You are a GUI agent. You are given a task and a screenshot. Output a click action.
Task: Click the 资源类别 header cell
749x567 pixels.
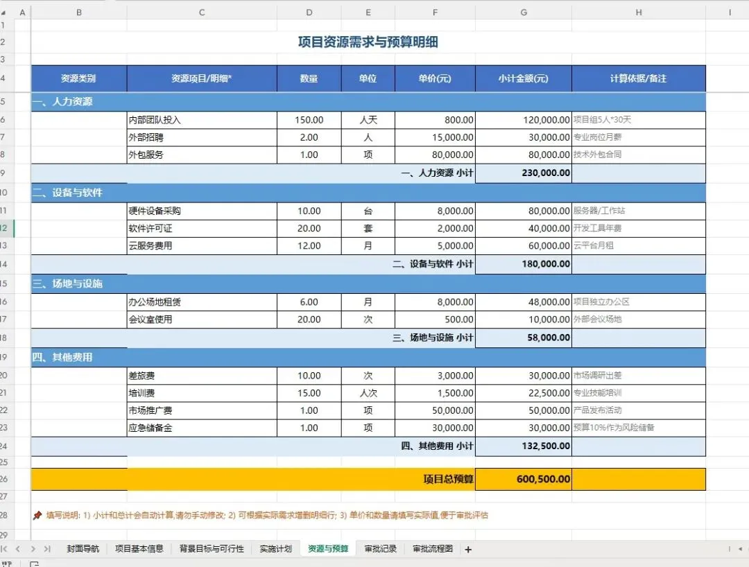point(79,78)
